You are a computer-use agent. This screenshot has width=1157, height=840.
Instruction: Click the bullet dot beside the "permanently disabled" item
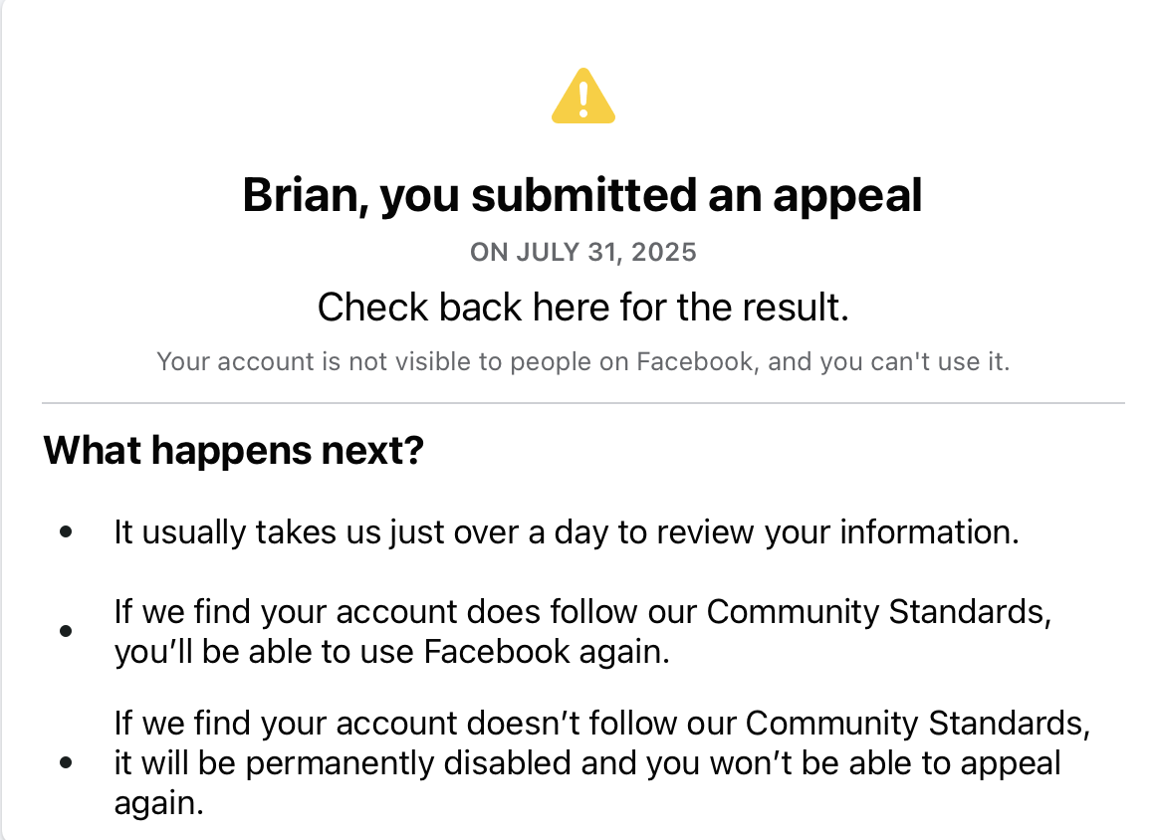point(66,763)
